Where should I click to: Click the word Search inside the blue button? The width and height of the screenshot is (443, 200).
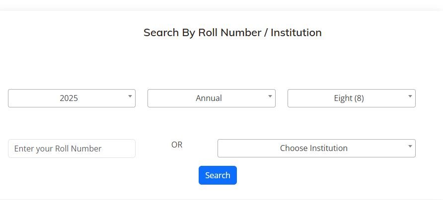pos(218,175)
